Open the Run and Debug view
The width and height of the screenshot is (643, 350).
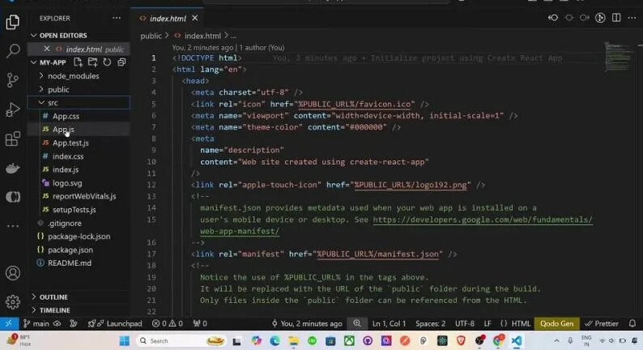(x=13, y=109)
